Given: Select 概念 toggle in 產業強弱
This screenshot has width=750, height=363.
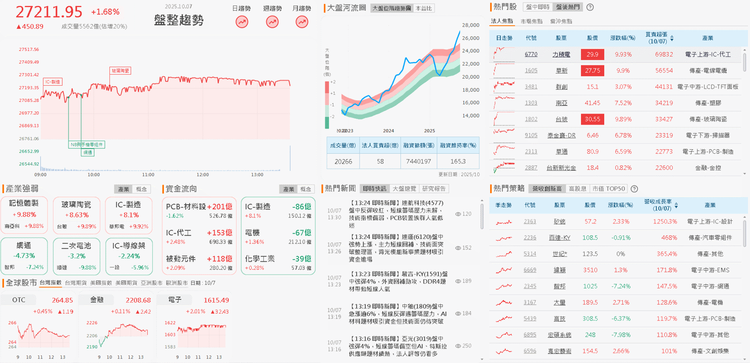Looking at the screenshot, I should (x=142, y=189).
